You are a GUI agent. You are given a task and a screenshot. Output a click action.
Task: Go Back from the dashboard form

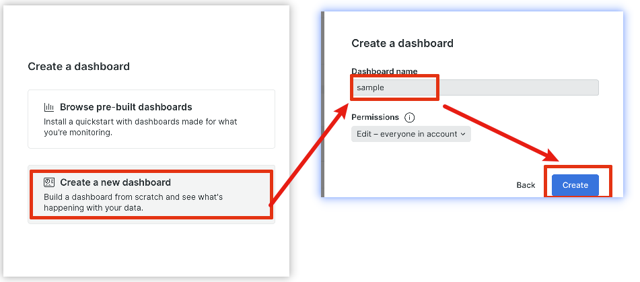tap(526, 185)
